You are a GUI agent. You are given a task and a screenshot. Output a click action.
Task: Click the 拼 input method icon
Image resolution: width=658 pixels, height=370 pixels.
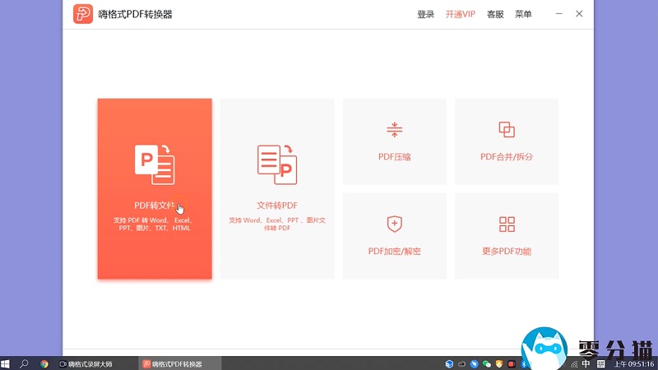pyautogui.click(x=601, y=363)
